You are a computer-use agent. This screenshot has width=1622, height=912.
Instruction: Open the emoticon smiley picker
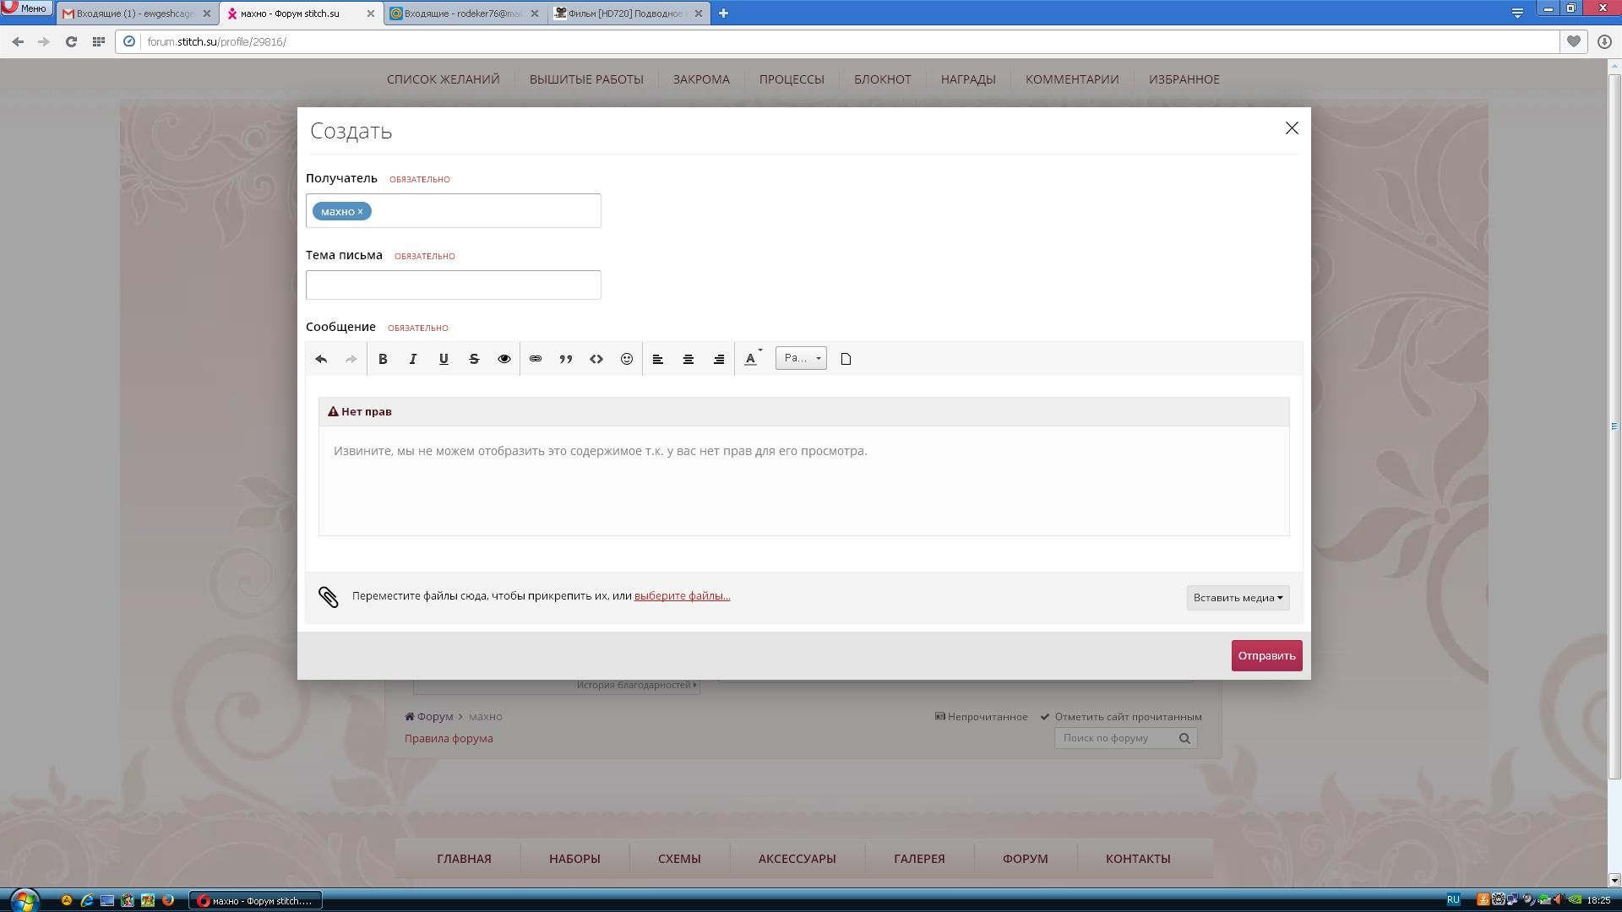[x=627, y=359]
